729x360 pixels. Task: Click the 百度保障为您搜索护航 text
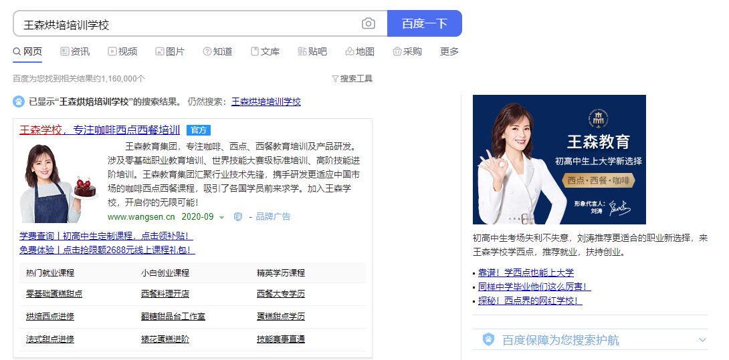560,340
